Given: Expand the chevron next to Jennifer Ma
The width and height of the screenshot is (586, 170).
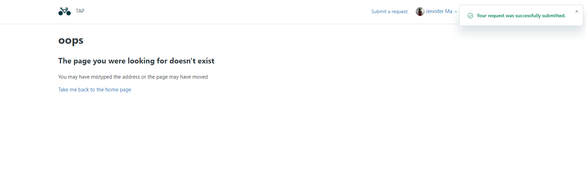Looking at the screenshot, I should tap(456, 12).
